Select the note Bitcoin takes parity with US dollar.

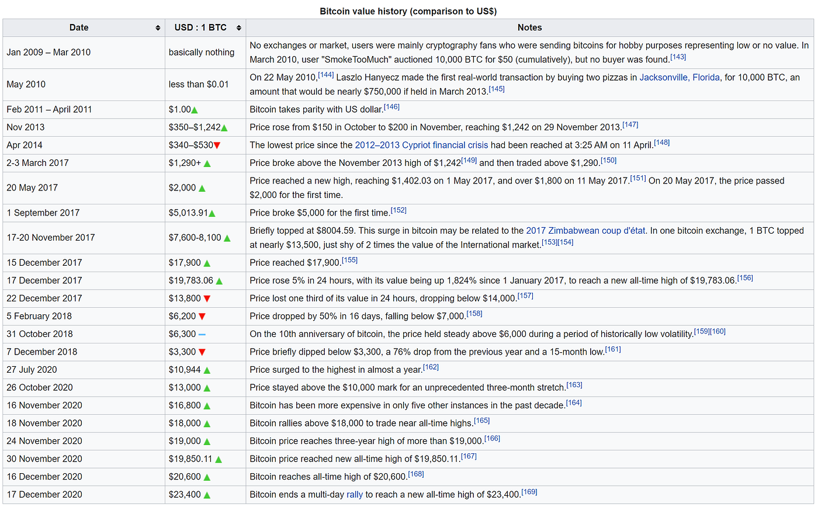coord(317,110)
